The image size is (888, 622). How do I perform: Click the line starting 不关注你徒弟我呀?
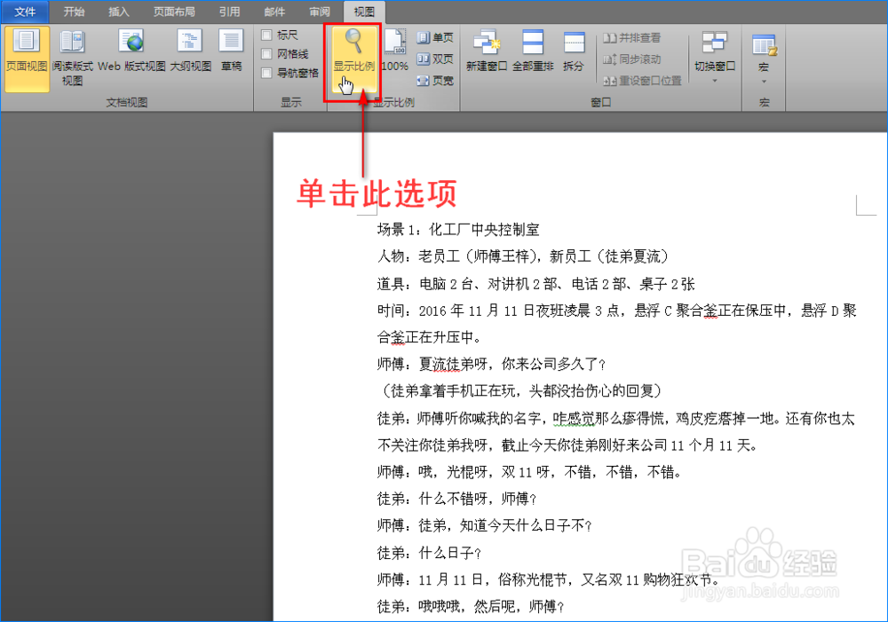tap(567, 445)
